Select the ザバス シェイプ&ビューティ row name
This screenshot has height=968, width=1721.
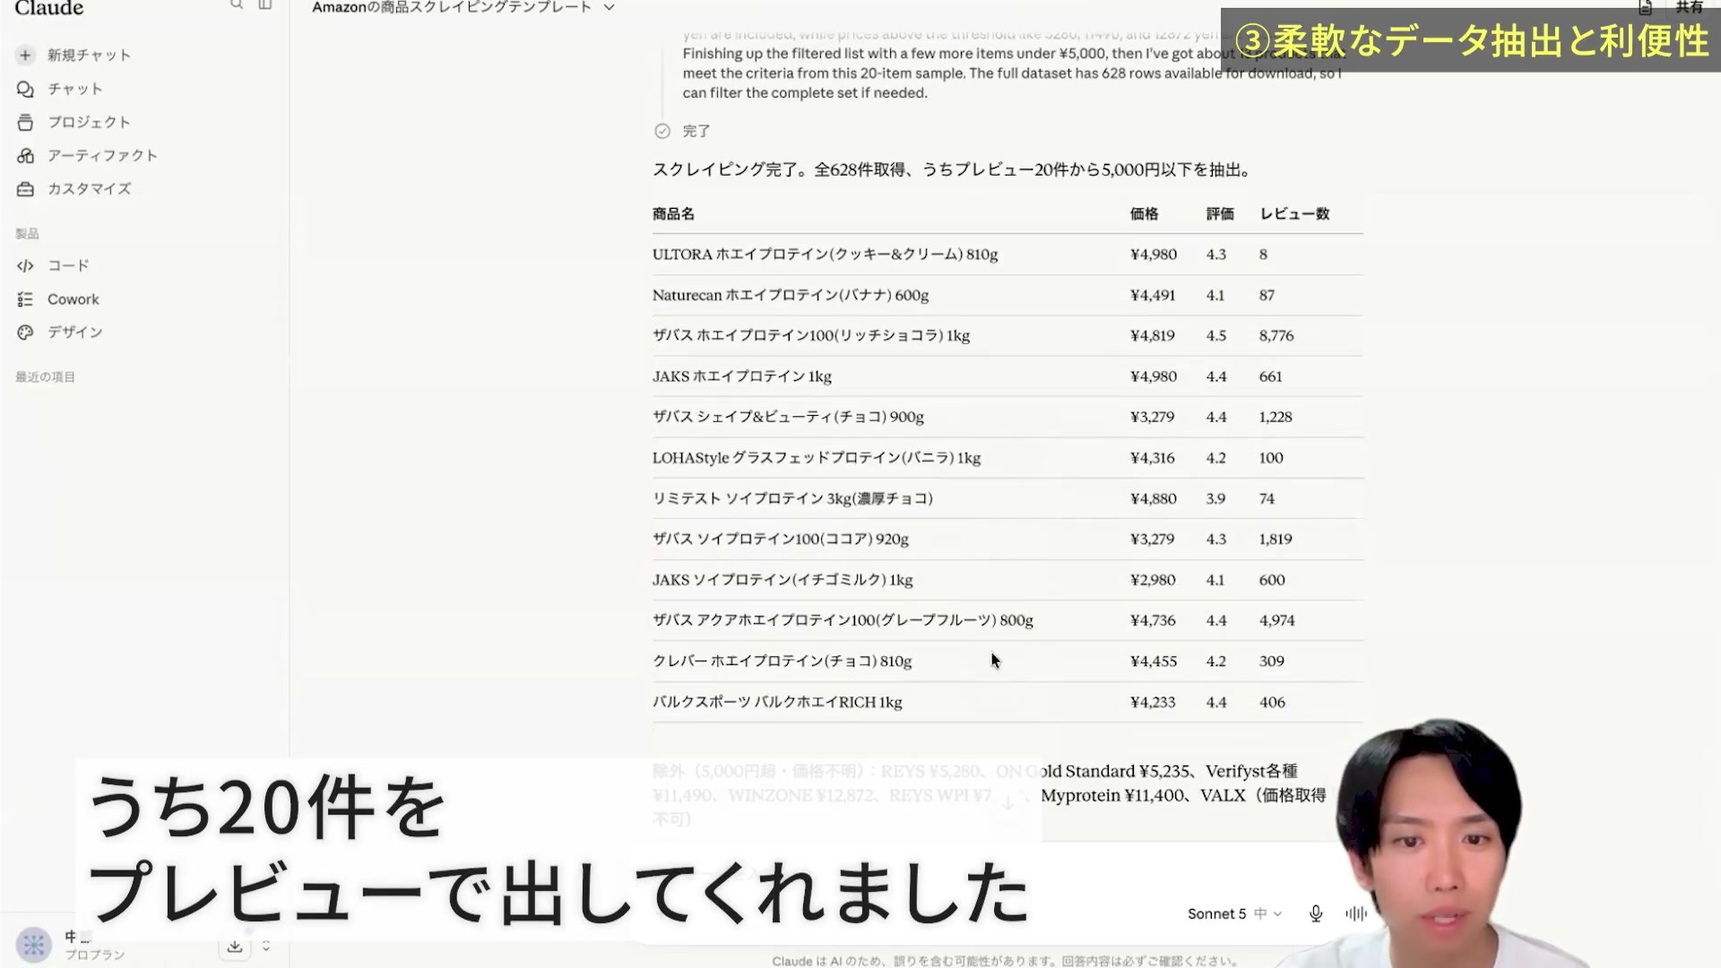click(788, 417)
